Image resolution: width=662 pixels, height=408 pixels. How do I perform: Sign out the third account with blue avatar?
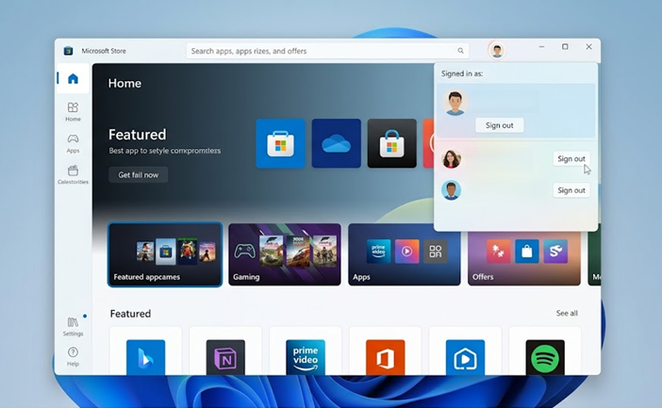571,190
